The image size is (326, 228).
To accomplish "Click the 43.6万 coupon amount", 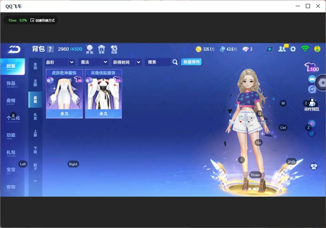I will click(x=232, y=49).
